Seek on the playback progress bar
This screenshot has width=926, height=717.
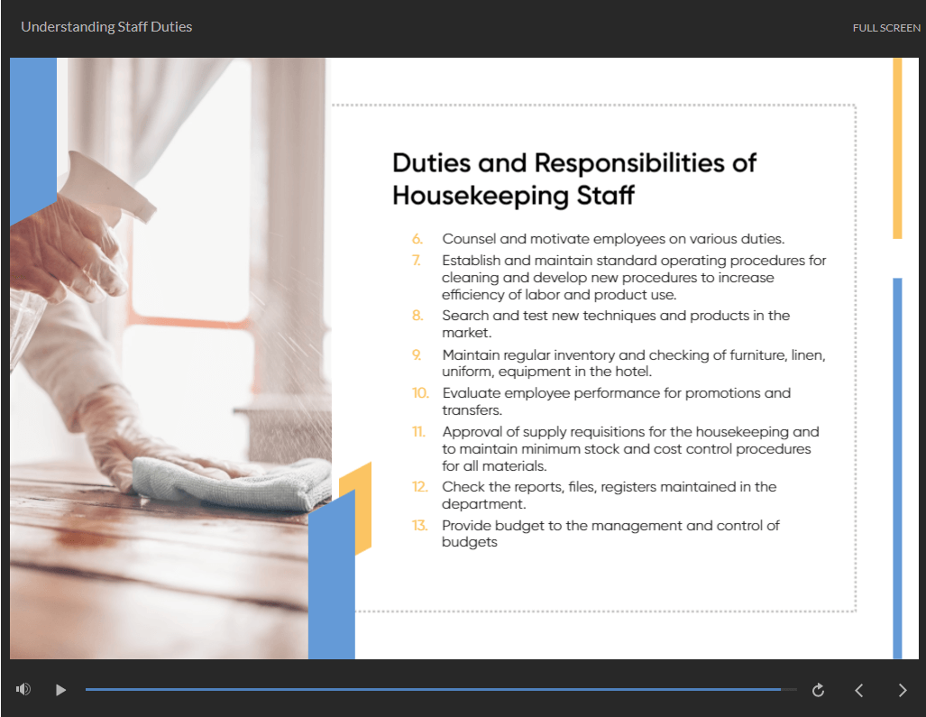point(441,689)
